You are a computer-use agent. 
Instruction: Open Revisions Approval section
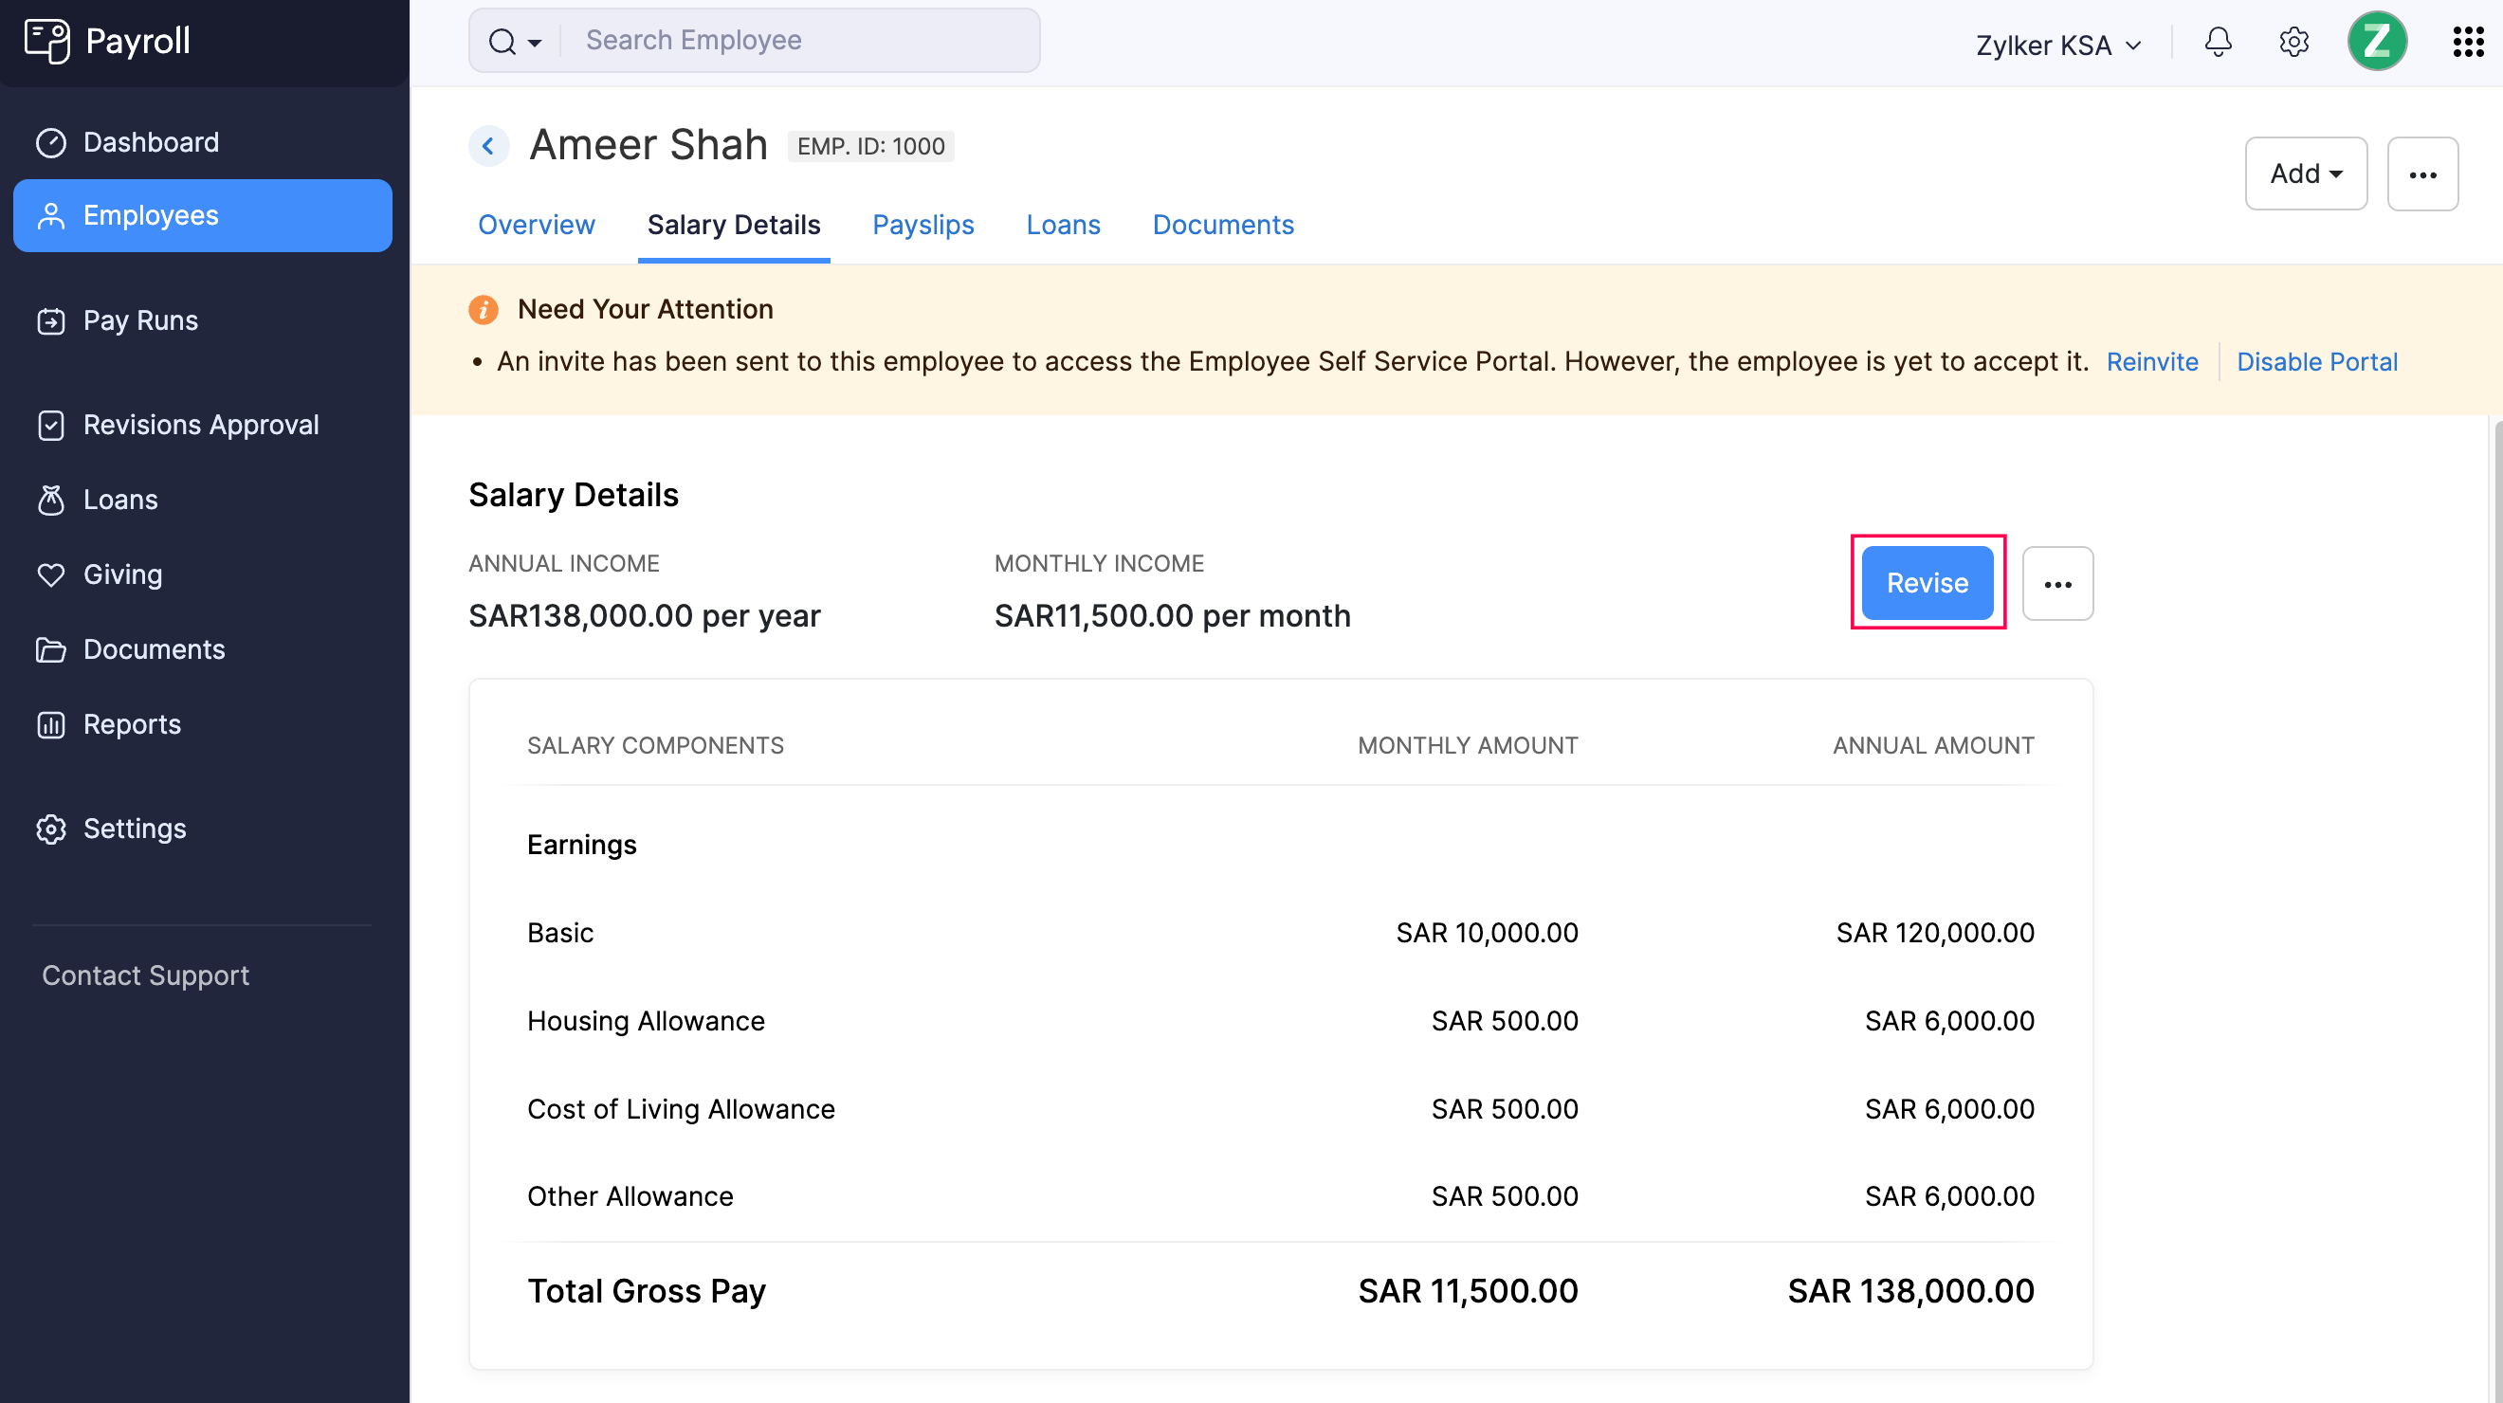[200, 425]
